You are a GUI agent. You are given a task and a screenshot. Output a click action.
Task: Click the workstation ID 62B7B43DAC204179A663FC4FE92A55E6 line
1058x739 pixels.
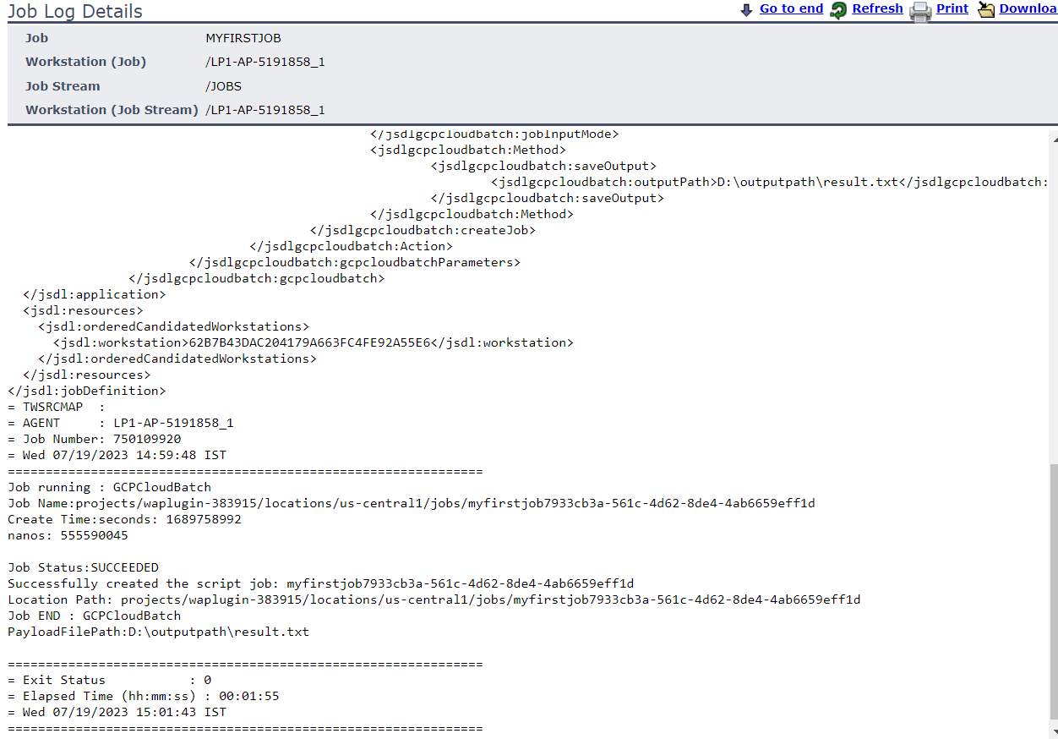[313, 342]
